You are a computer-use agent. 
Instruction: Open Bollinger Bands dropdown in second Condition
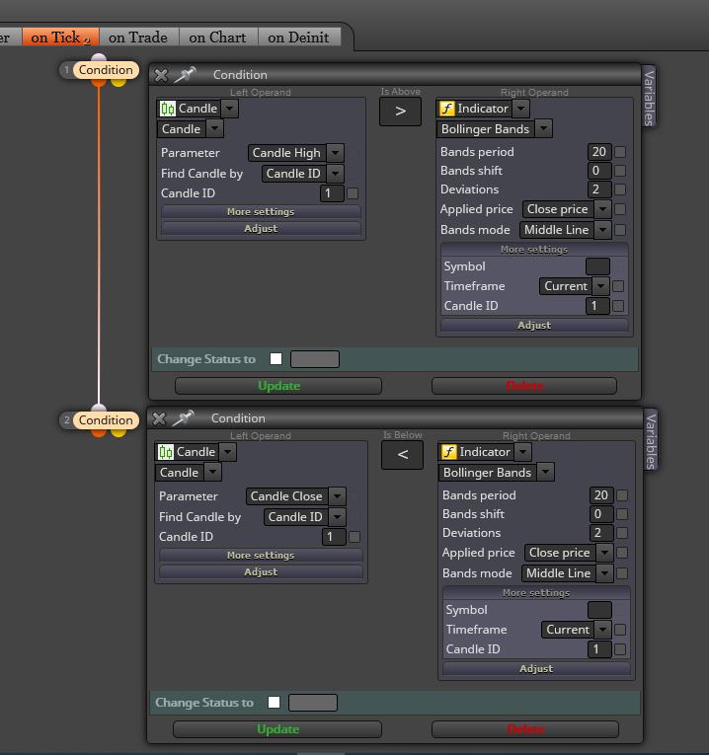pos(497,473)
